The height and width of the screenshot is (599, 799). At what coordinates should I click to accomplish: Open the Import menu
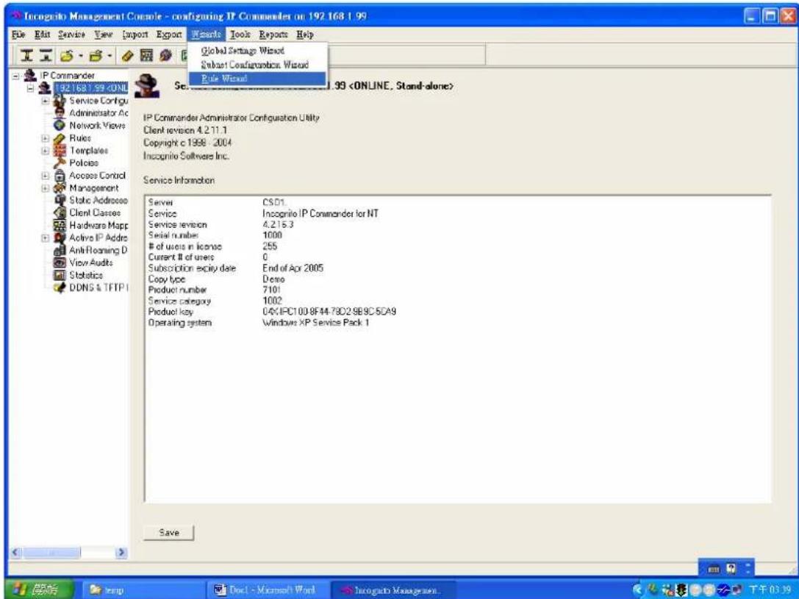coord(135,35)
